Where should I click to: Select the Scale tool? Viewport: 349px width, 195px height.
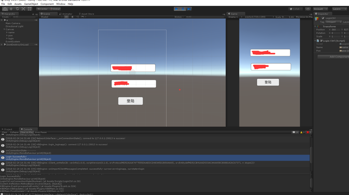coord(23,9)
